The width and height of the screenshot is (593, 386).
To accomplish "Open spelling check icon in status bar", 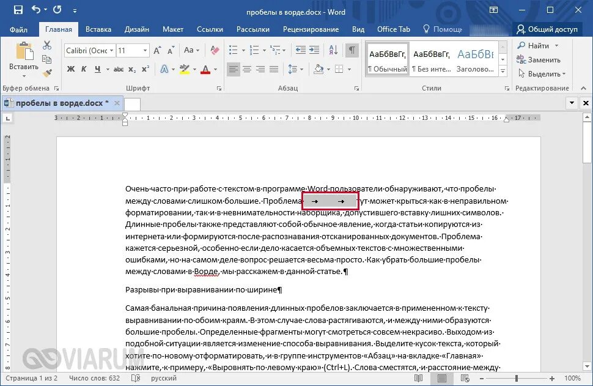I will (135, 378).
